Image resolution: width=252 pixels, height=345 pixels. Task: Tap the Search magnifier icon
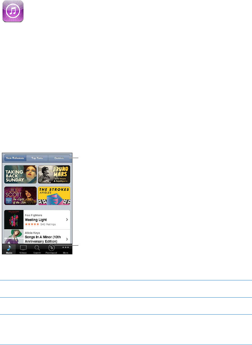click(x=37, y=248)
